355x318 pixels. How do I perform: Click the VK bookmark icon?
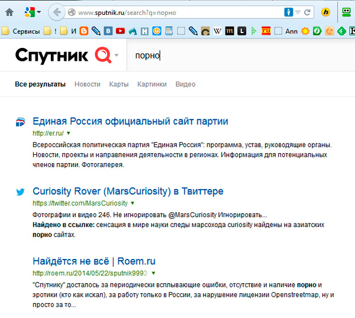point(108,31)
